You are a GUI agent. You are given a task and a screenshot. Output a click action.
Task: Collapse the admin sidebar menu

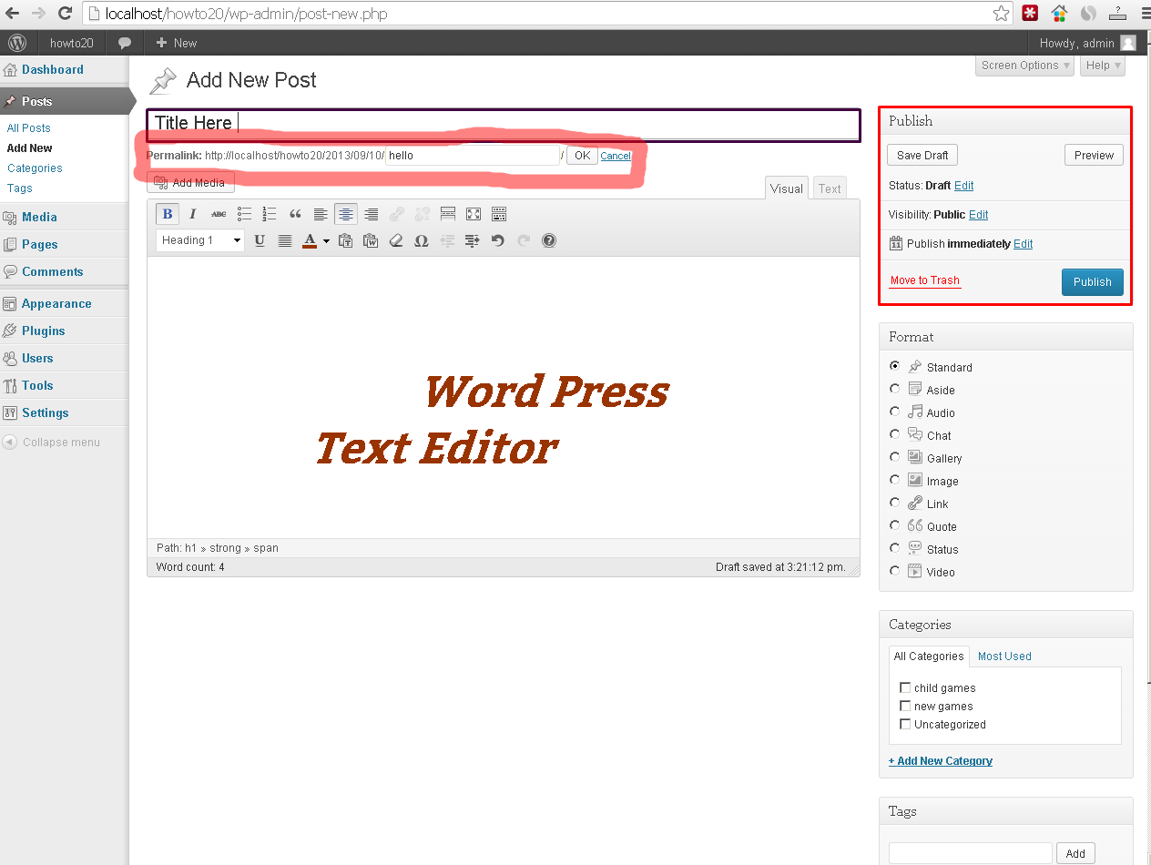coord(52,443)
